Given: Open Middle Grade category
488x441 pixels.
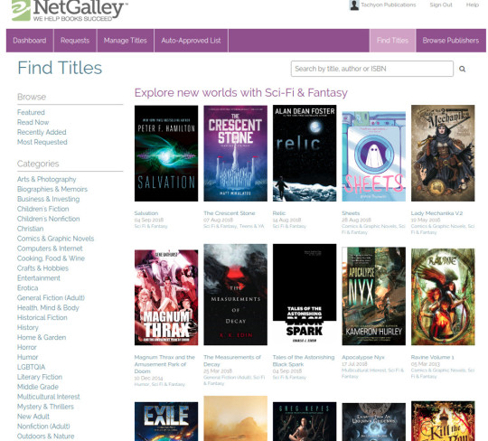Looking at the screenshot, I should click(x=38, y=387).
